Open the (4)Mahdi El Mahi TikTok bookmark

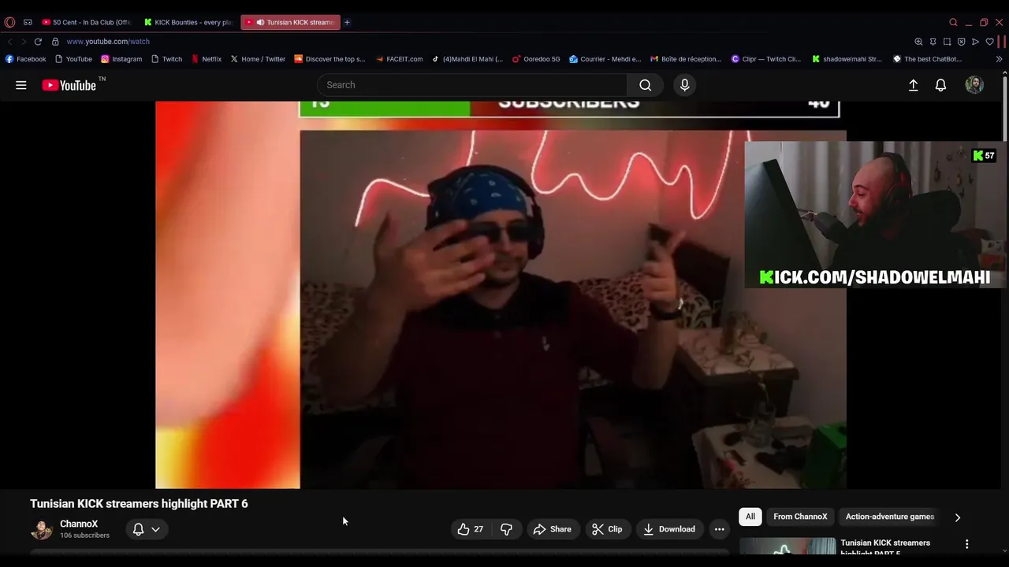[x=467, y=59]
